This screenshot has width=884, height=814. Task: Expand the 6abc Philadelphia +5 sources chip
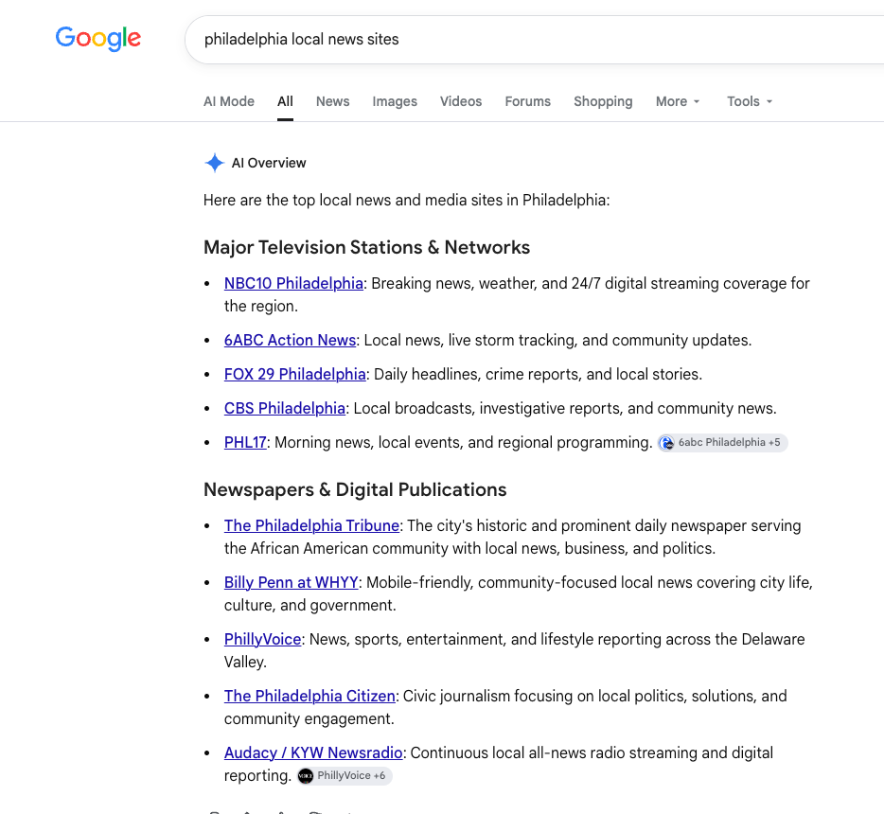tap(723, 443)
